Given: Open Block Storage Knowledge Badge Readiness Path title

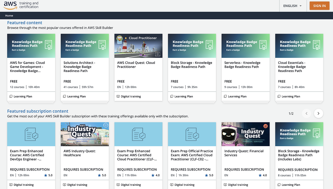Looking at the screenshot, I should 191,65.
